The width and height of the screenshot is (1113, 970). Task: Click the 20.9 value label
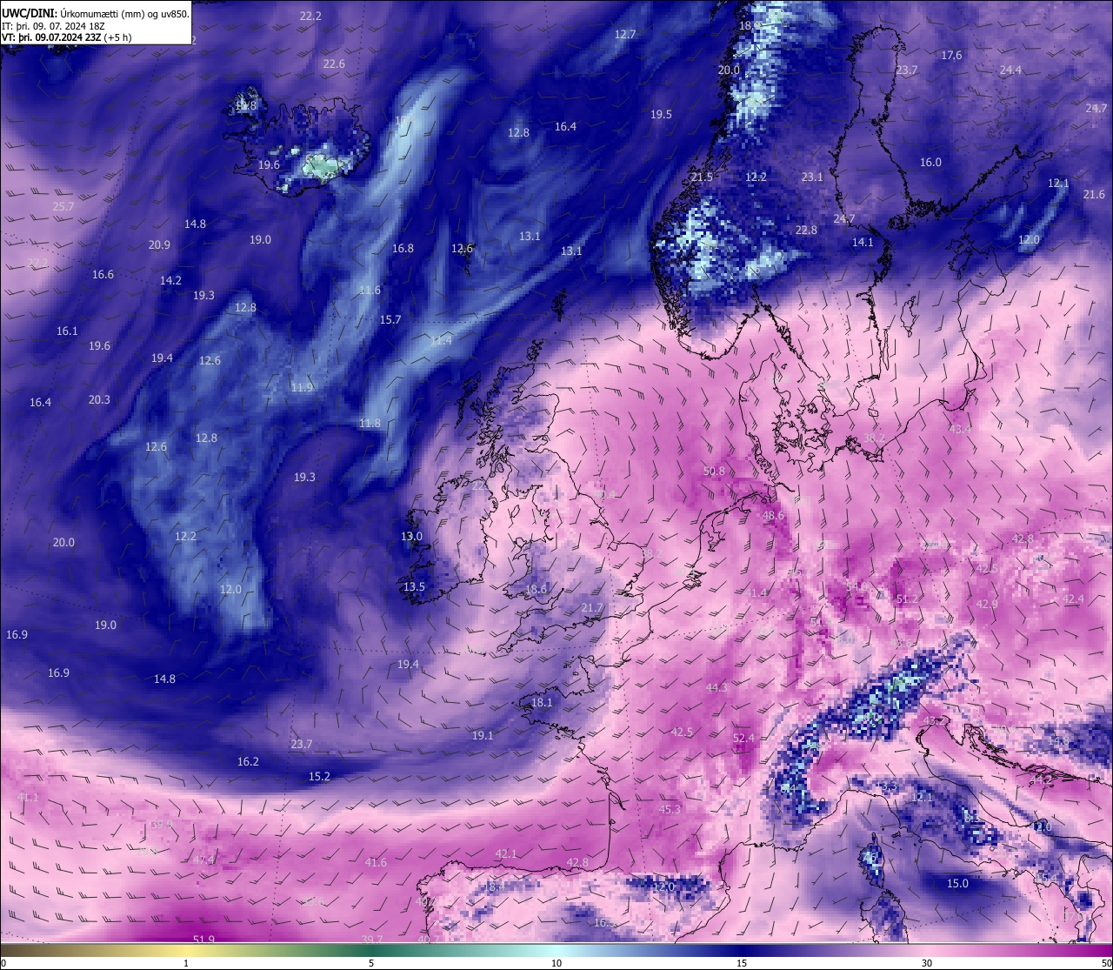(x=159, y=244)
